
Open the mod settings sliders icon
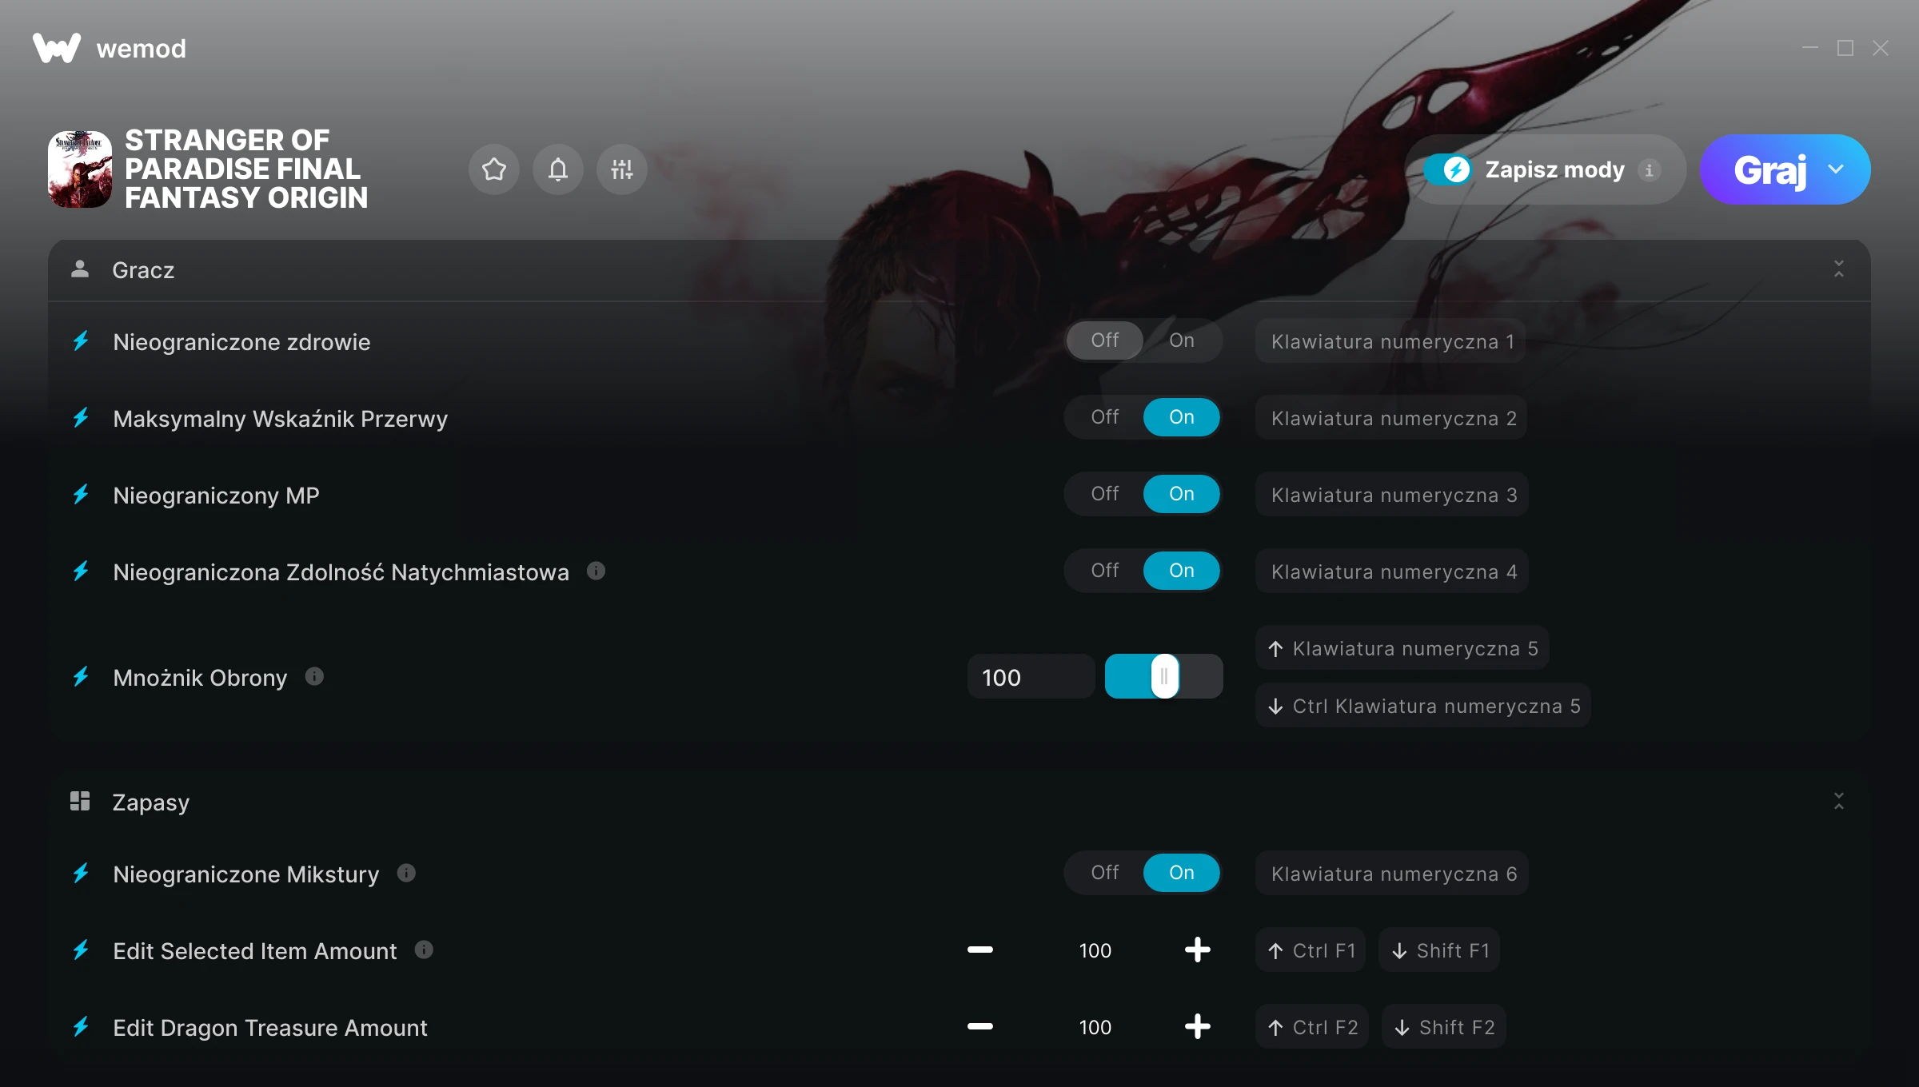coord(622,169)
